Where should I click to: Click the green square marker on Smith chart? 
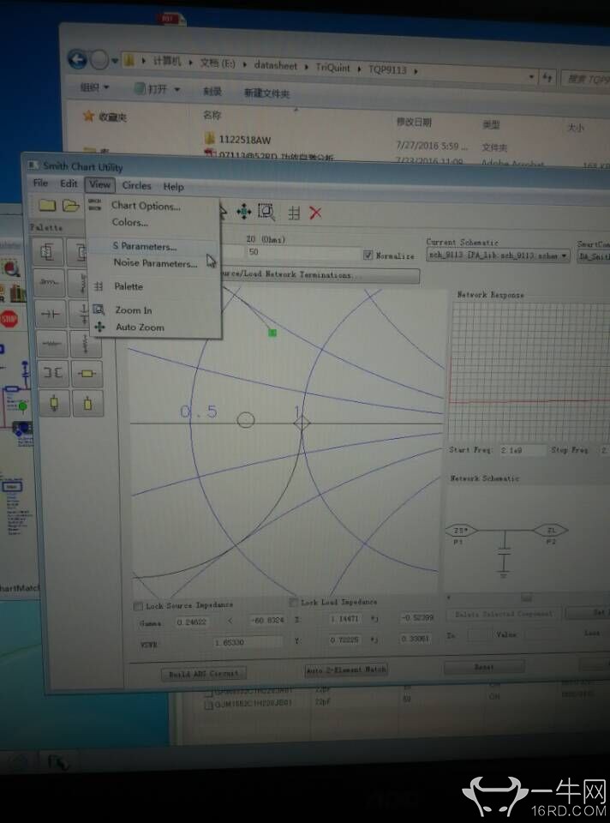[x=272, y=333]
